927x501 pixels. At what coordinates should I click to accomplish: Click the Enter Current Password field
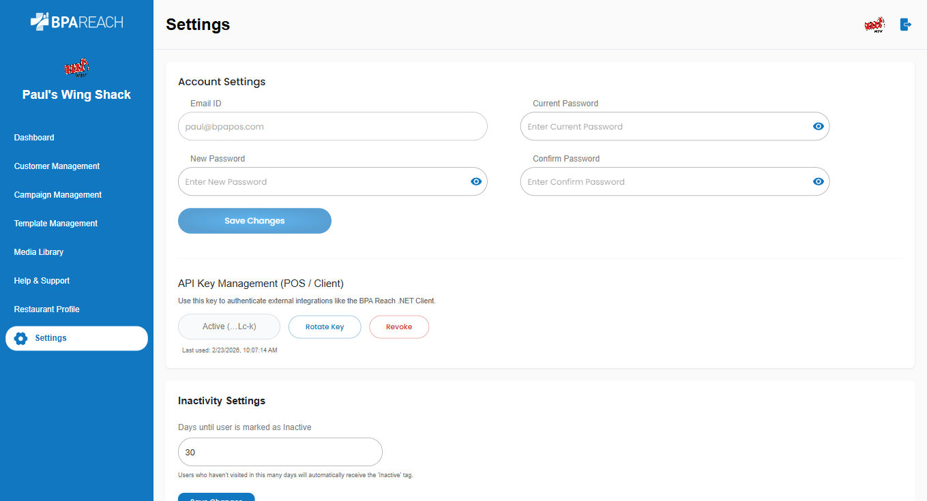click(x=665, y=127)
